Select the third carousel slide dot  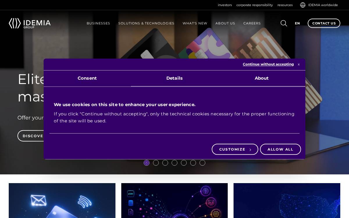click(165, 163)
